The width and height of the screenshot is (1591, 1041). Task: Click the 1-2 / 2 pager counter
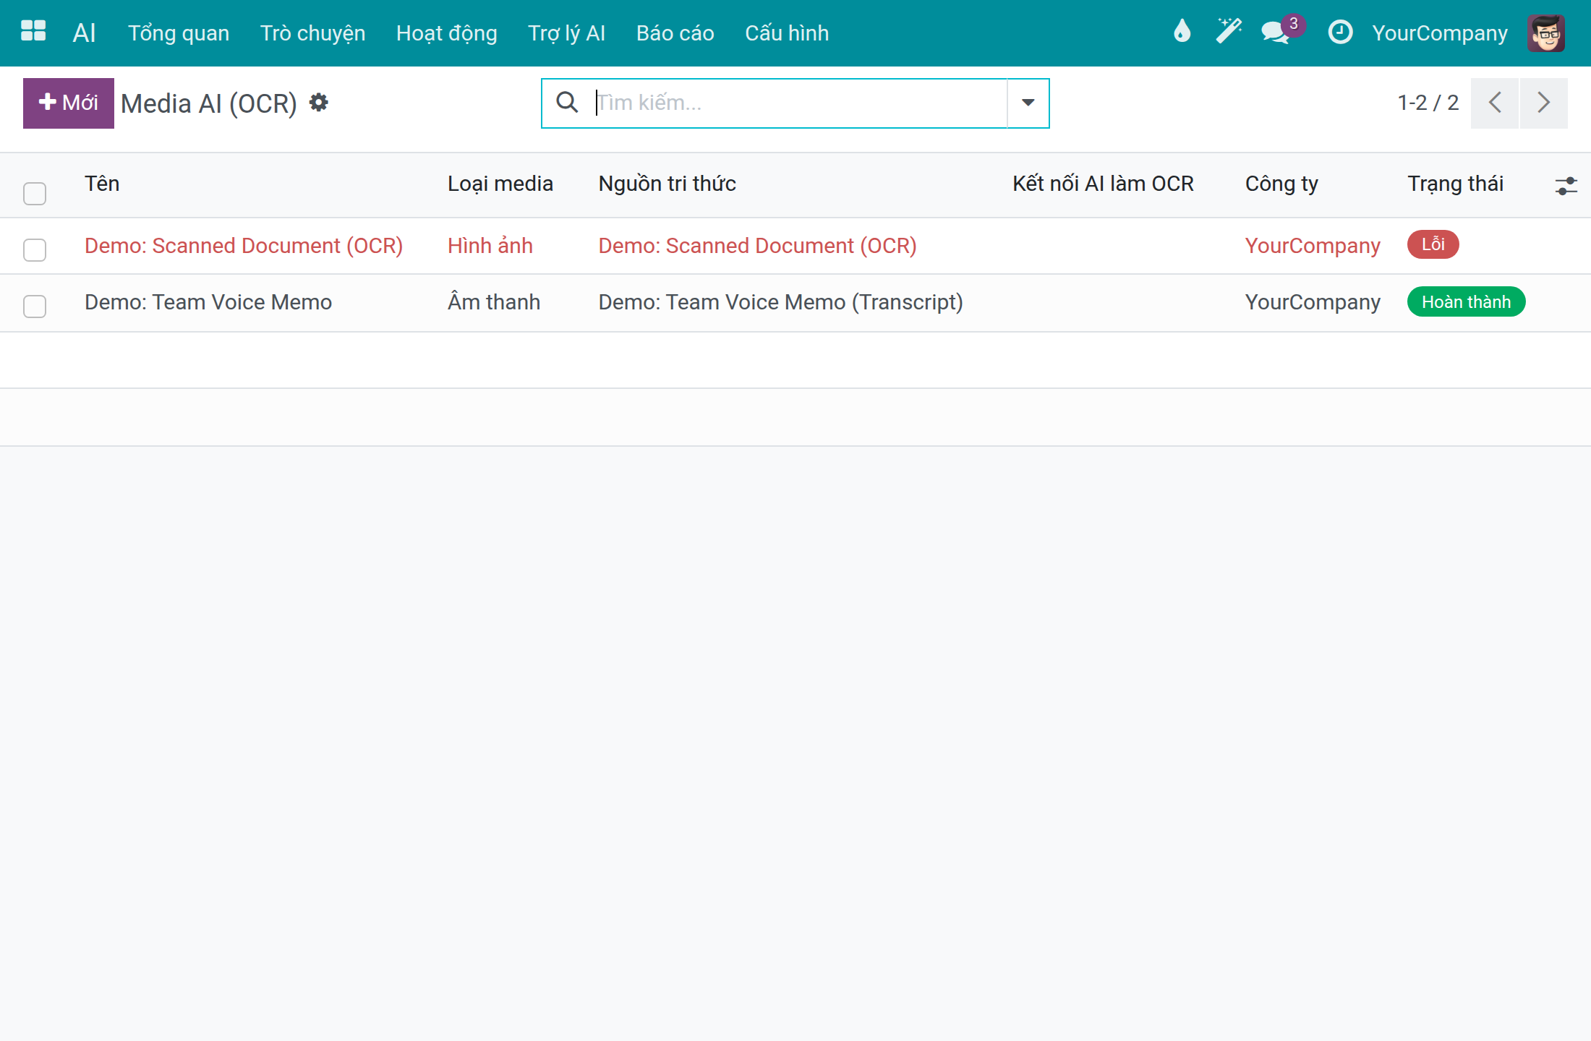pos(1428,103)
